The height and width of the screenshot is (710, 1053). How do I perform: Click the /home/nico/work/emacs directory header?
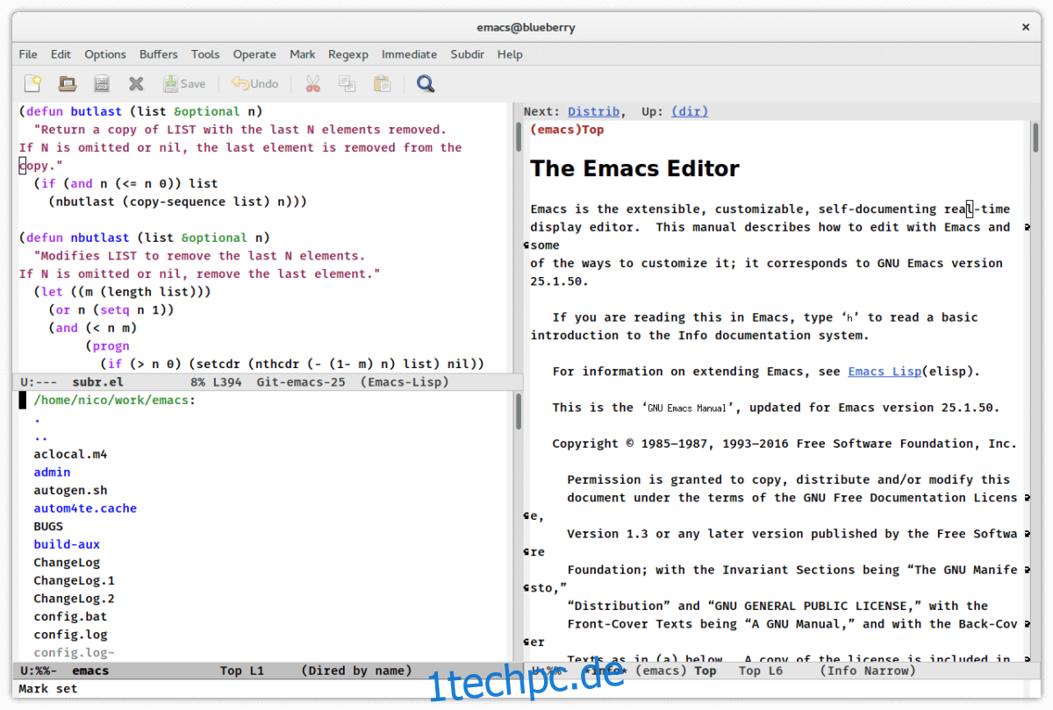pyautogui.click(x=114, y=401)
